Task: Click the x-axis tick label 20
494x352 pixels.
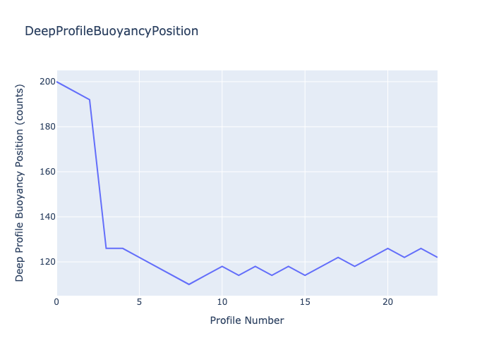Action: 387,301
